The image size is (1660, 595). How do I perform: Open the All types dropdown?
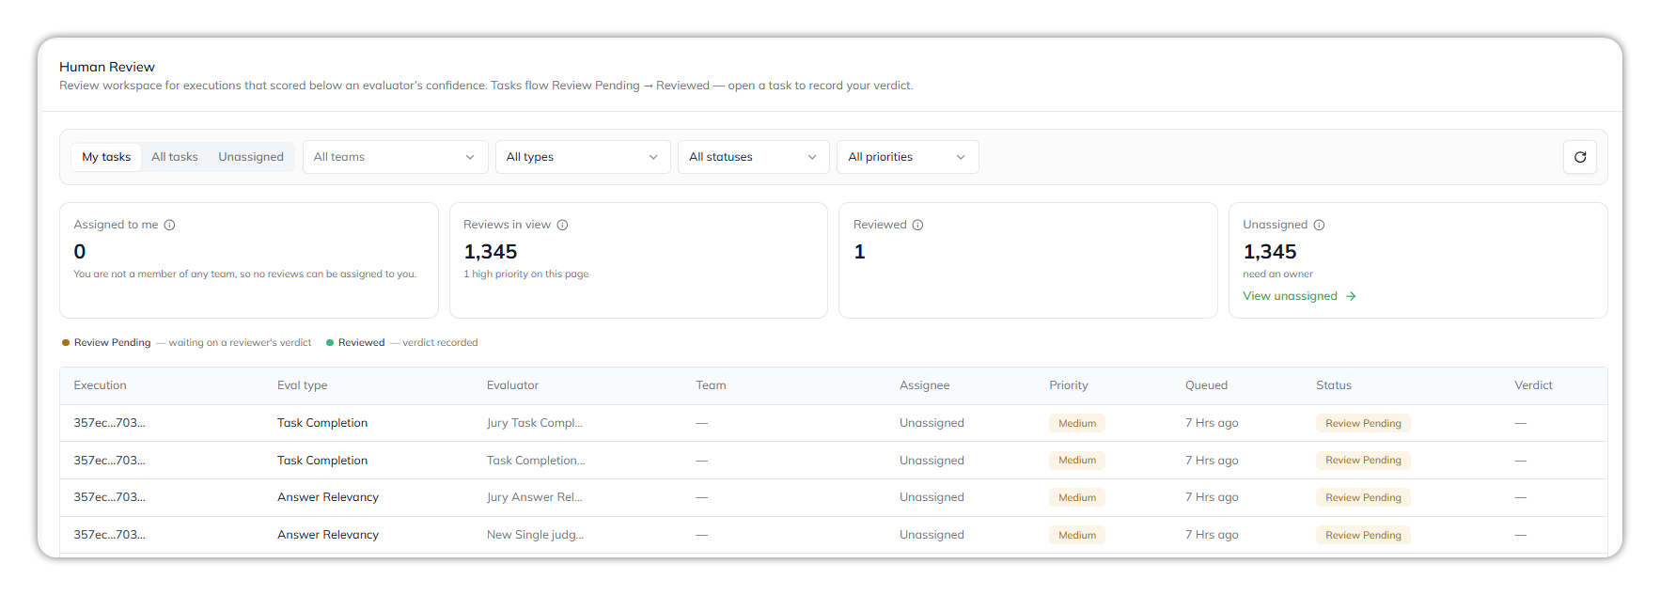pos(583,157)
